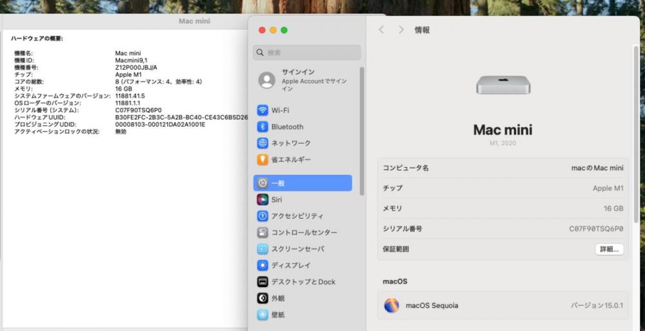This screenshot has height=331, width=645.
Task: Click the デスクトップとDock icon
Action: tap(263, 282)
